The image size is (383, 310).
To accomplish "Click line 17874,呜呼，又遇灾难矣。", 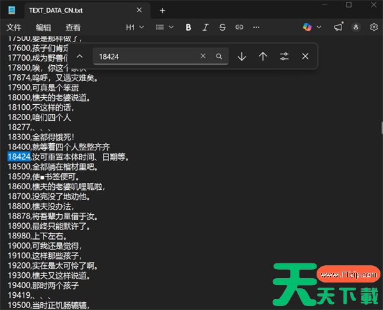I will click(x=53, y=78).
